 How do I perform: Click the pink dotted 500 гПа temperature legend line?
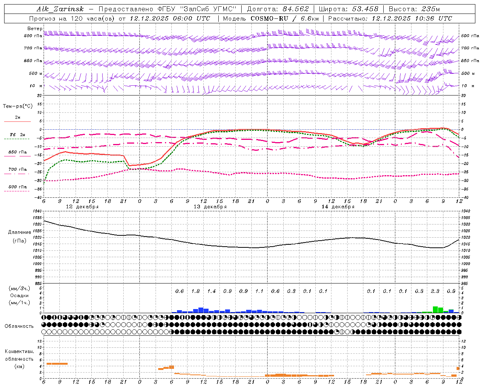17,191
